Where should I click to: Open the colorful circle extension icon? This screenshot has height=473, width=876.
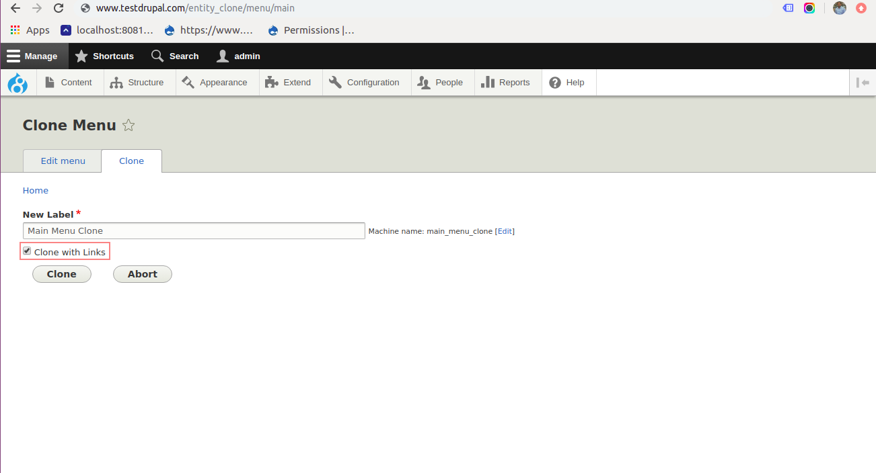click(809, 8)
